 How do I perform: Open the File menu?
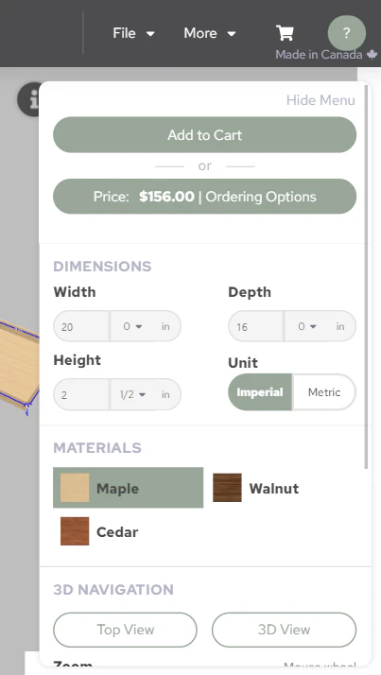(x=133, y=33)
